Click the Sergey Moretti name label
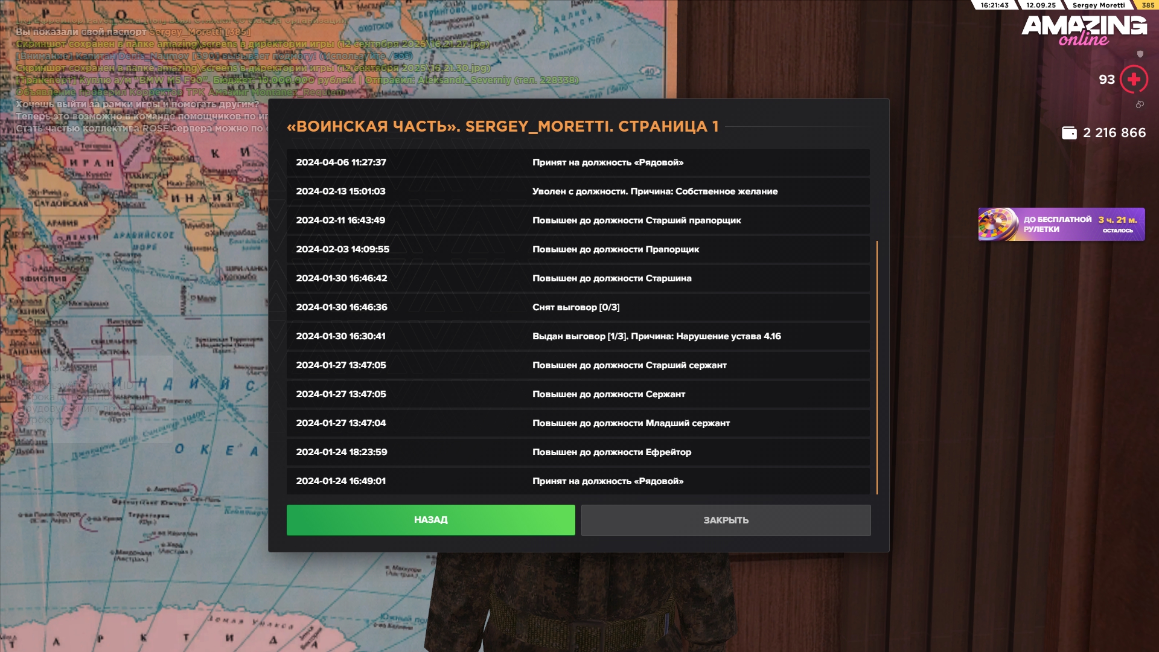Image resolution: width=1159 pixels, height=652 pixels. coord(1098,5)
